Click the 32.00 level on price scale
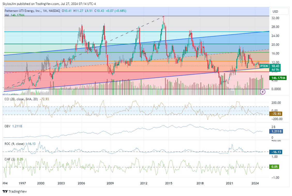The image size is (292, 196). (x=275, y=18)
